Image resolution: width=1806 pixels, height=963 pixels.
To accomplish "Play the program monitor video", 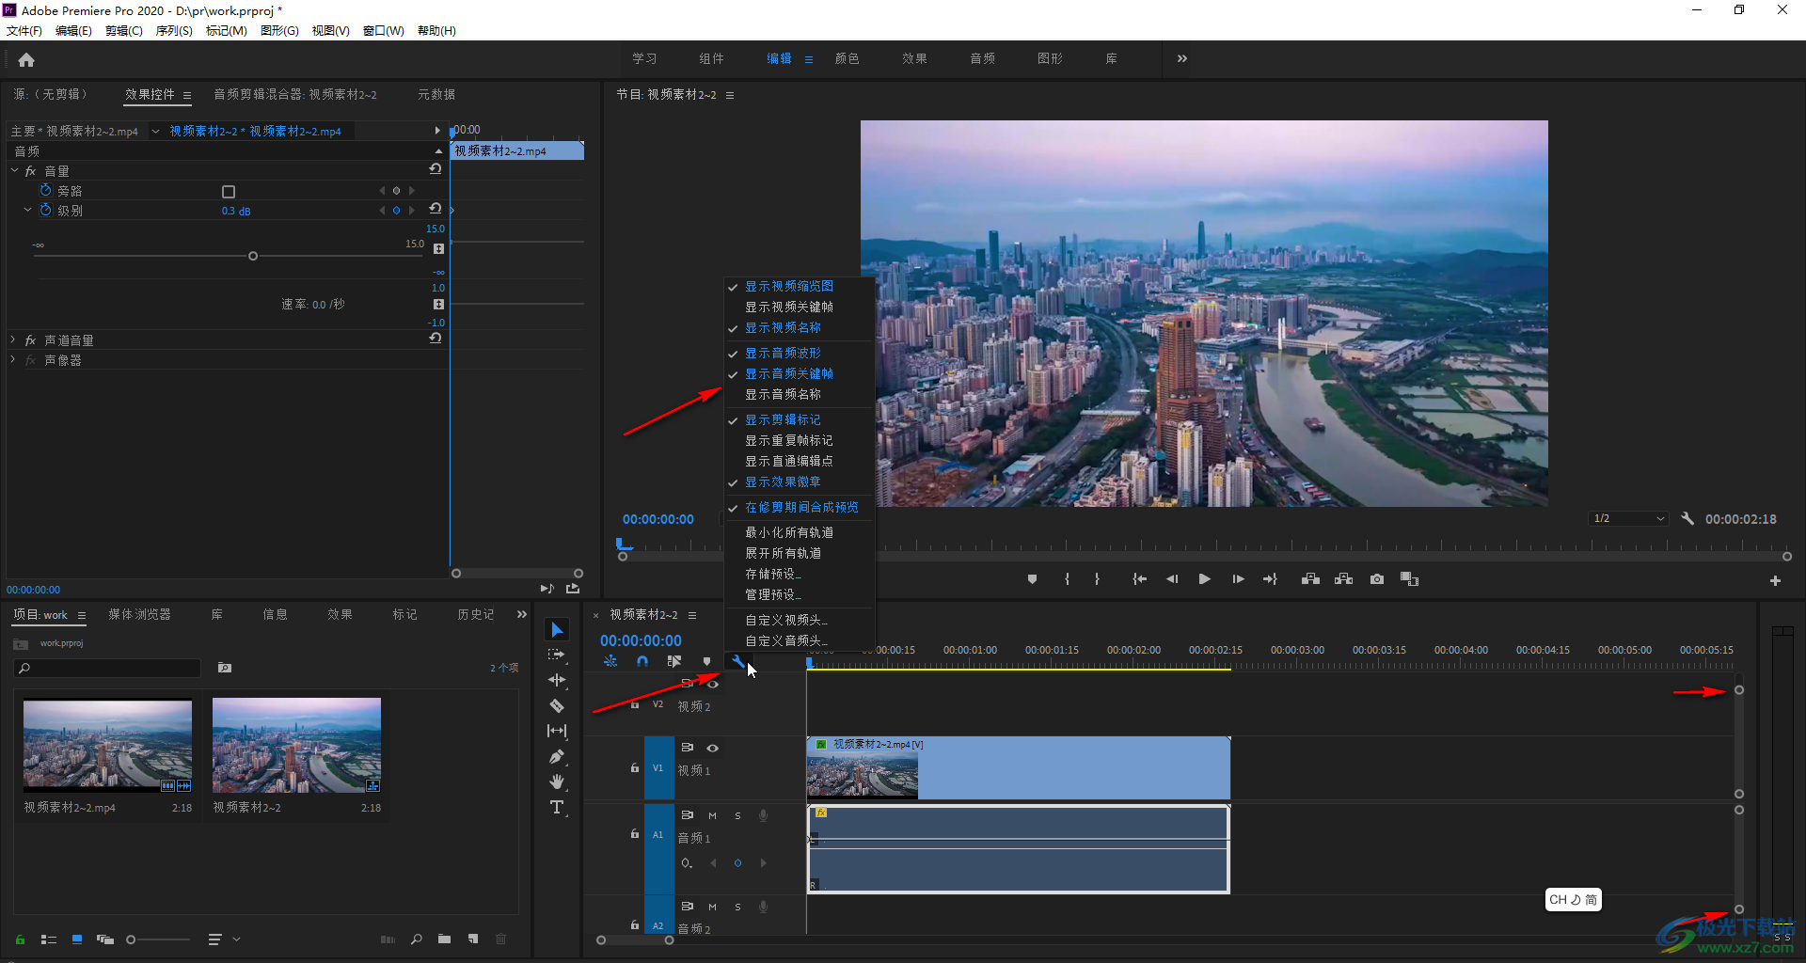I will [1204, 579].
